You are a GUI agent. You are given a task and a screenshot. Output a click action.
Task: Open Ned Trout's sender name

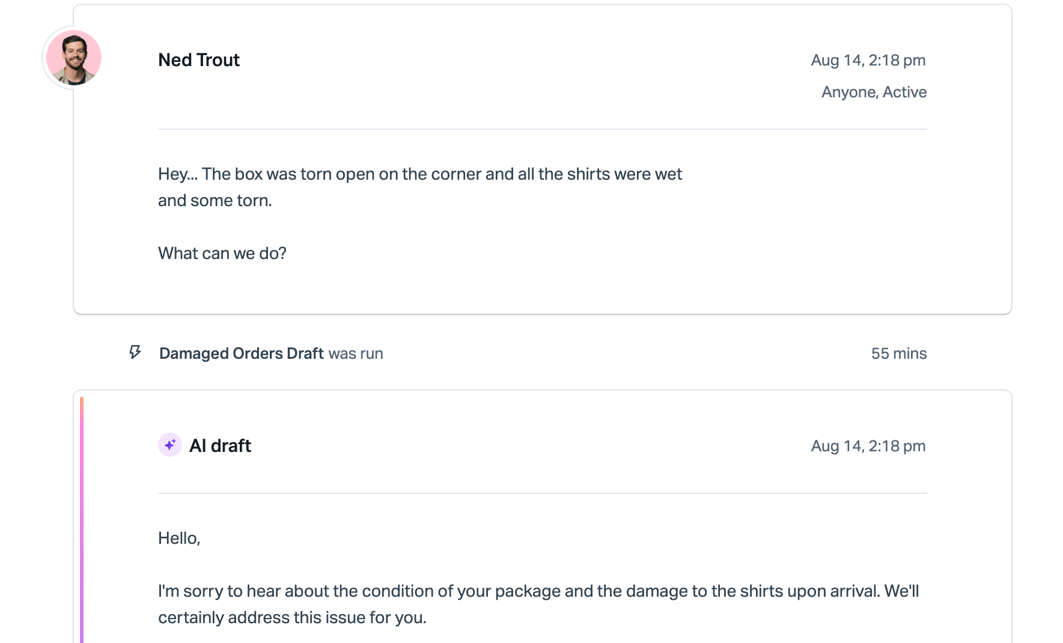(199, 60)
